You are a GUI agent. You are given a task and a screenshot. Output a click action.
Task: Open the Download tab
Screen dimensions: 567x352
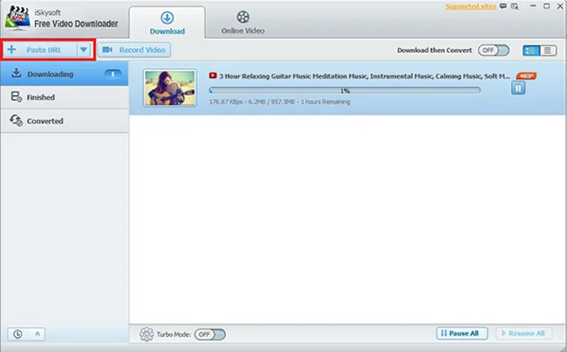click(x=167, y=23)
